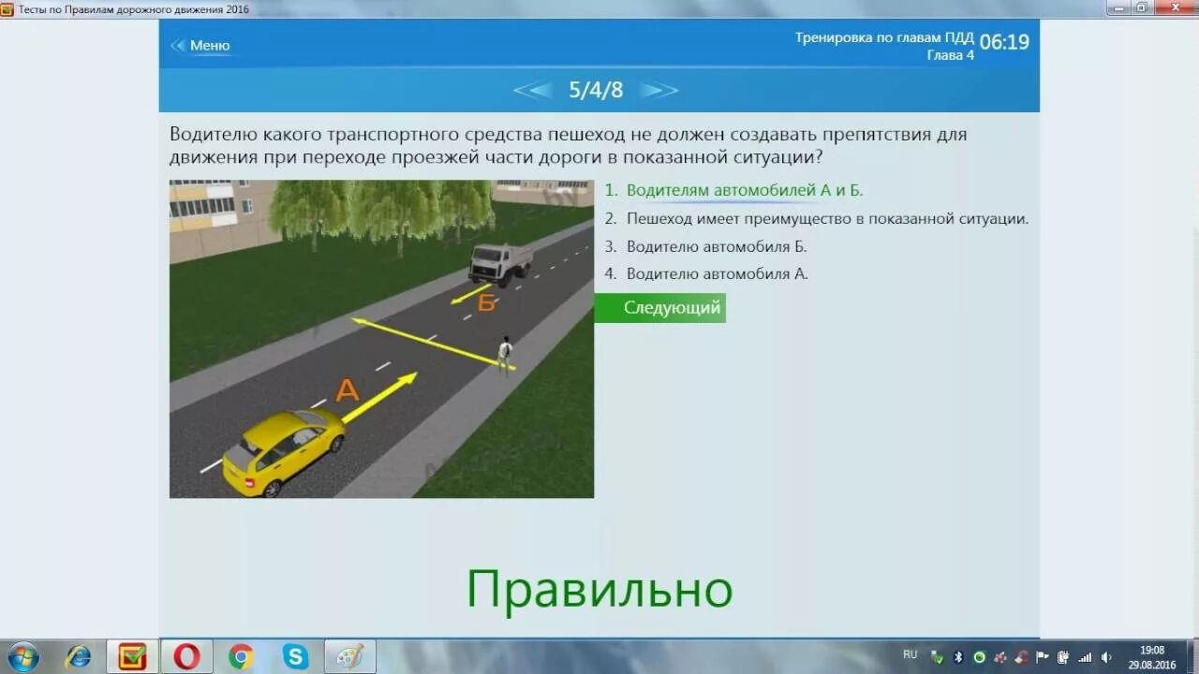1199x674 pixels.
Task: Open the Windows Start menu
Action: coord(22,656)
